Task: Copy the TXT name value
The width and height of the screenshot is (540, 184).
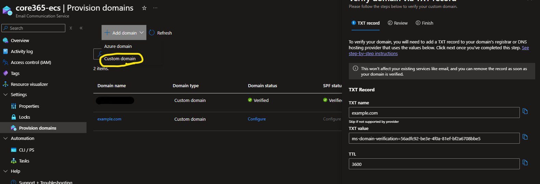Action: click(525, 111)
